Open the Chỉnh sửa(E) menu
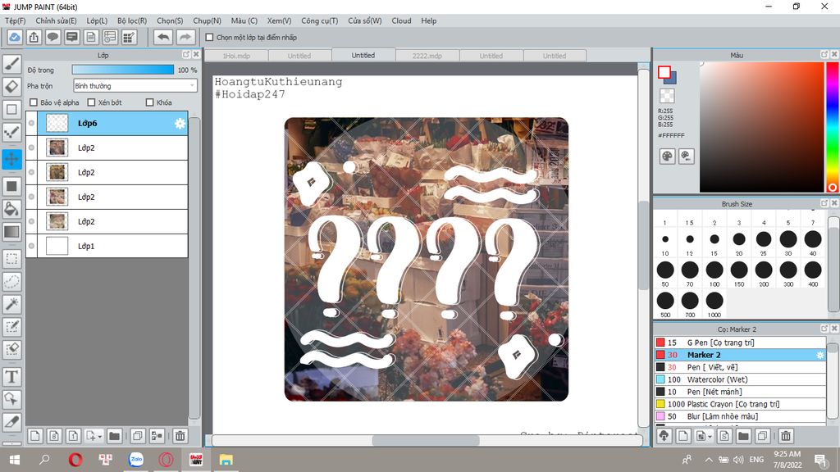The image size is (840, 472). (x=57, y=20)
